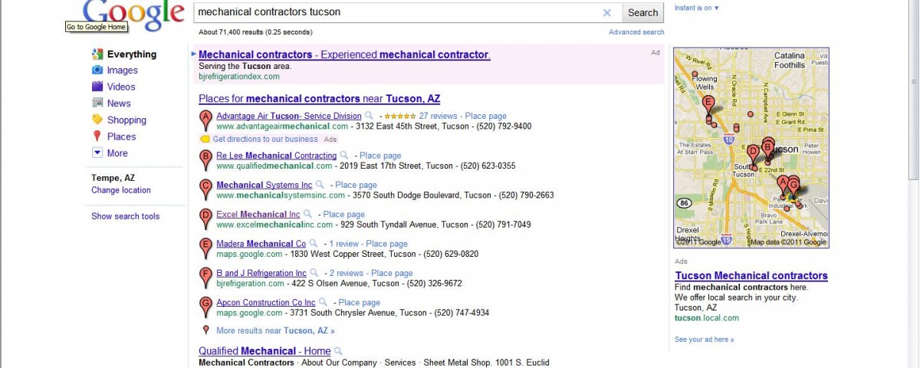Viewport: 920px width, 368px height.
Task: Click the Places pin icon in sidebar
Action: (x=97, y=136)
